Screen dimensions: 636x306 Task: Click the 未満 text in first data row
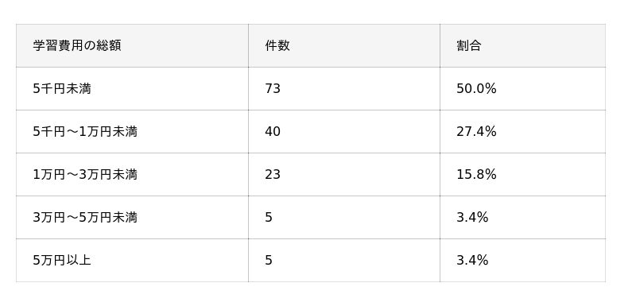(79, 89)
